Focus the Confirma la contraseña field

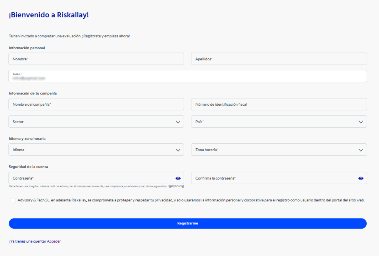279,178
